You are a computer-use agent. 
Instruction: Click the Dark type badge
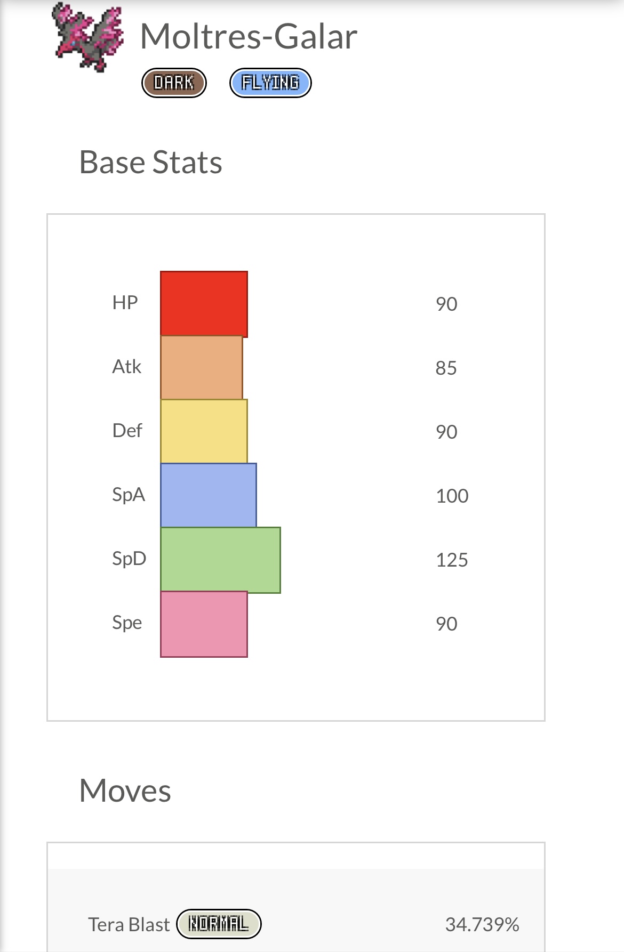(174, 83)
